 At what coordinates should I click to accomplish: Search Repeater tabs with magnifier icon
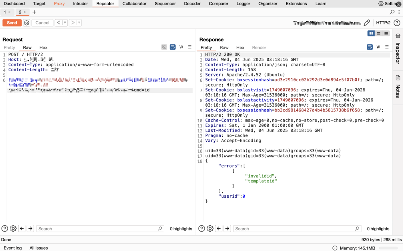(392, 12)
